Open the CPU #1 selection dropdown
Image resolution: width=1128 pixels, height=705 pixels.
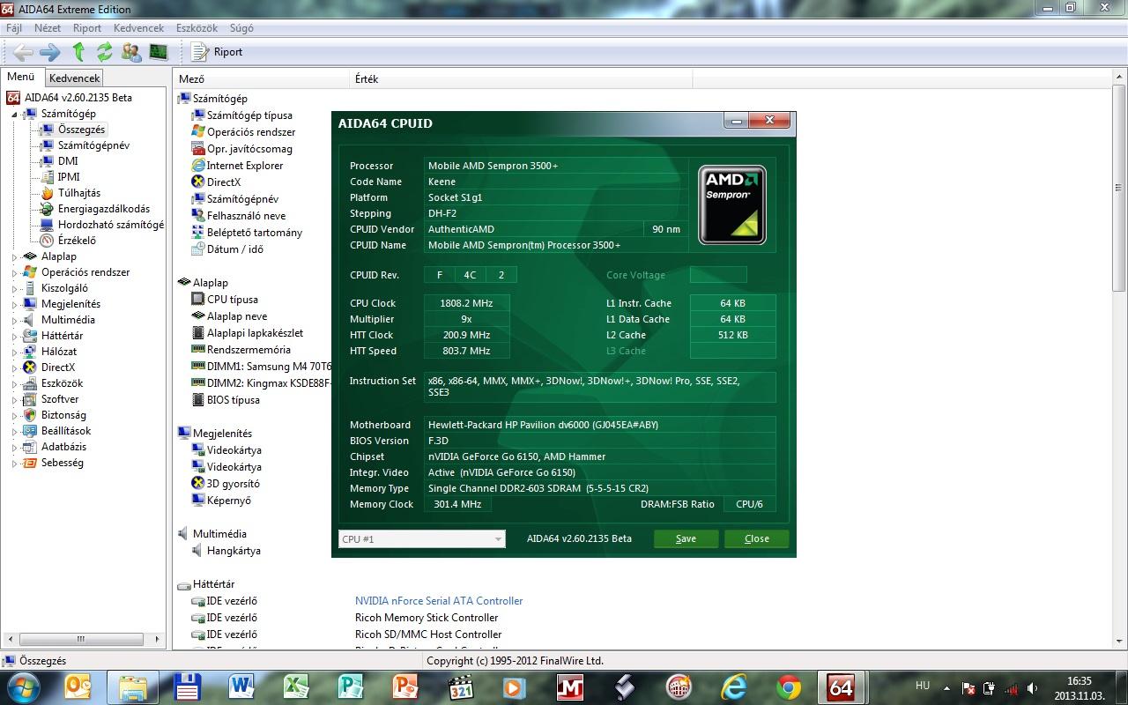click(x=422, y=538)
